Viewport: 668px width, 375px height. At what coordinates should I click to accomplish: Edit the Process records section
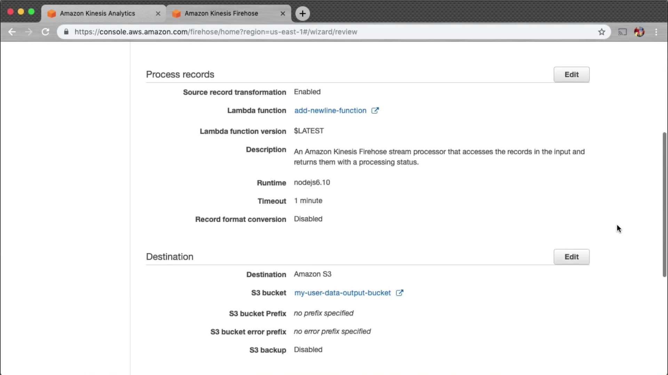tap(571, 75)
